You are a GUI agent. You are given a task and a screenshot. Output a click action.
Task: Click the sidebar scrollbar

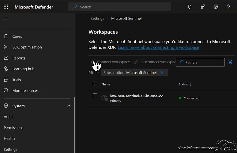(x=74, y=125)
